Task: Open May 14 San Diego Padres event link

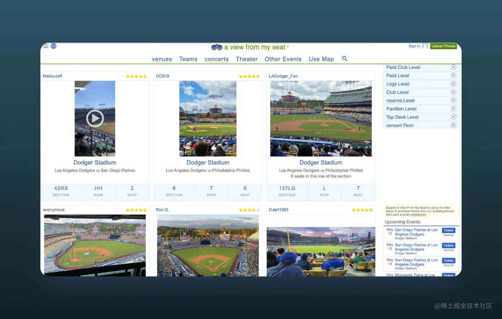Action: [x=416, y=262]
